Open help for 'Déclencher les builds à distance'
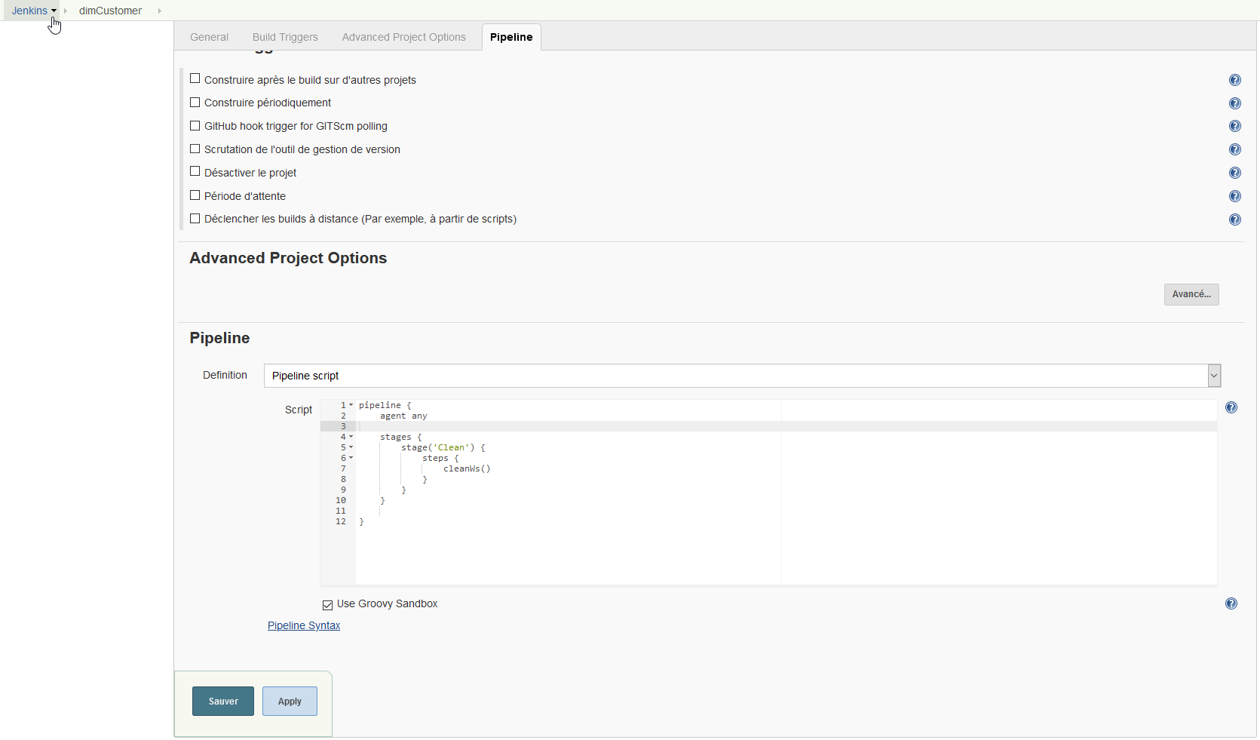The image size is (1260, 740). click(1235, 220)
